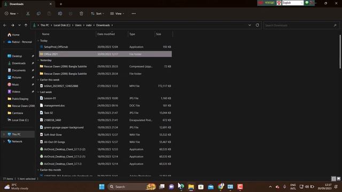The width and height of the screenshot is (342, 192).
Task: Select AirDroid_Desktop_Client_3.7.1.3 (2) file
Action: [x=105, y=149]
